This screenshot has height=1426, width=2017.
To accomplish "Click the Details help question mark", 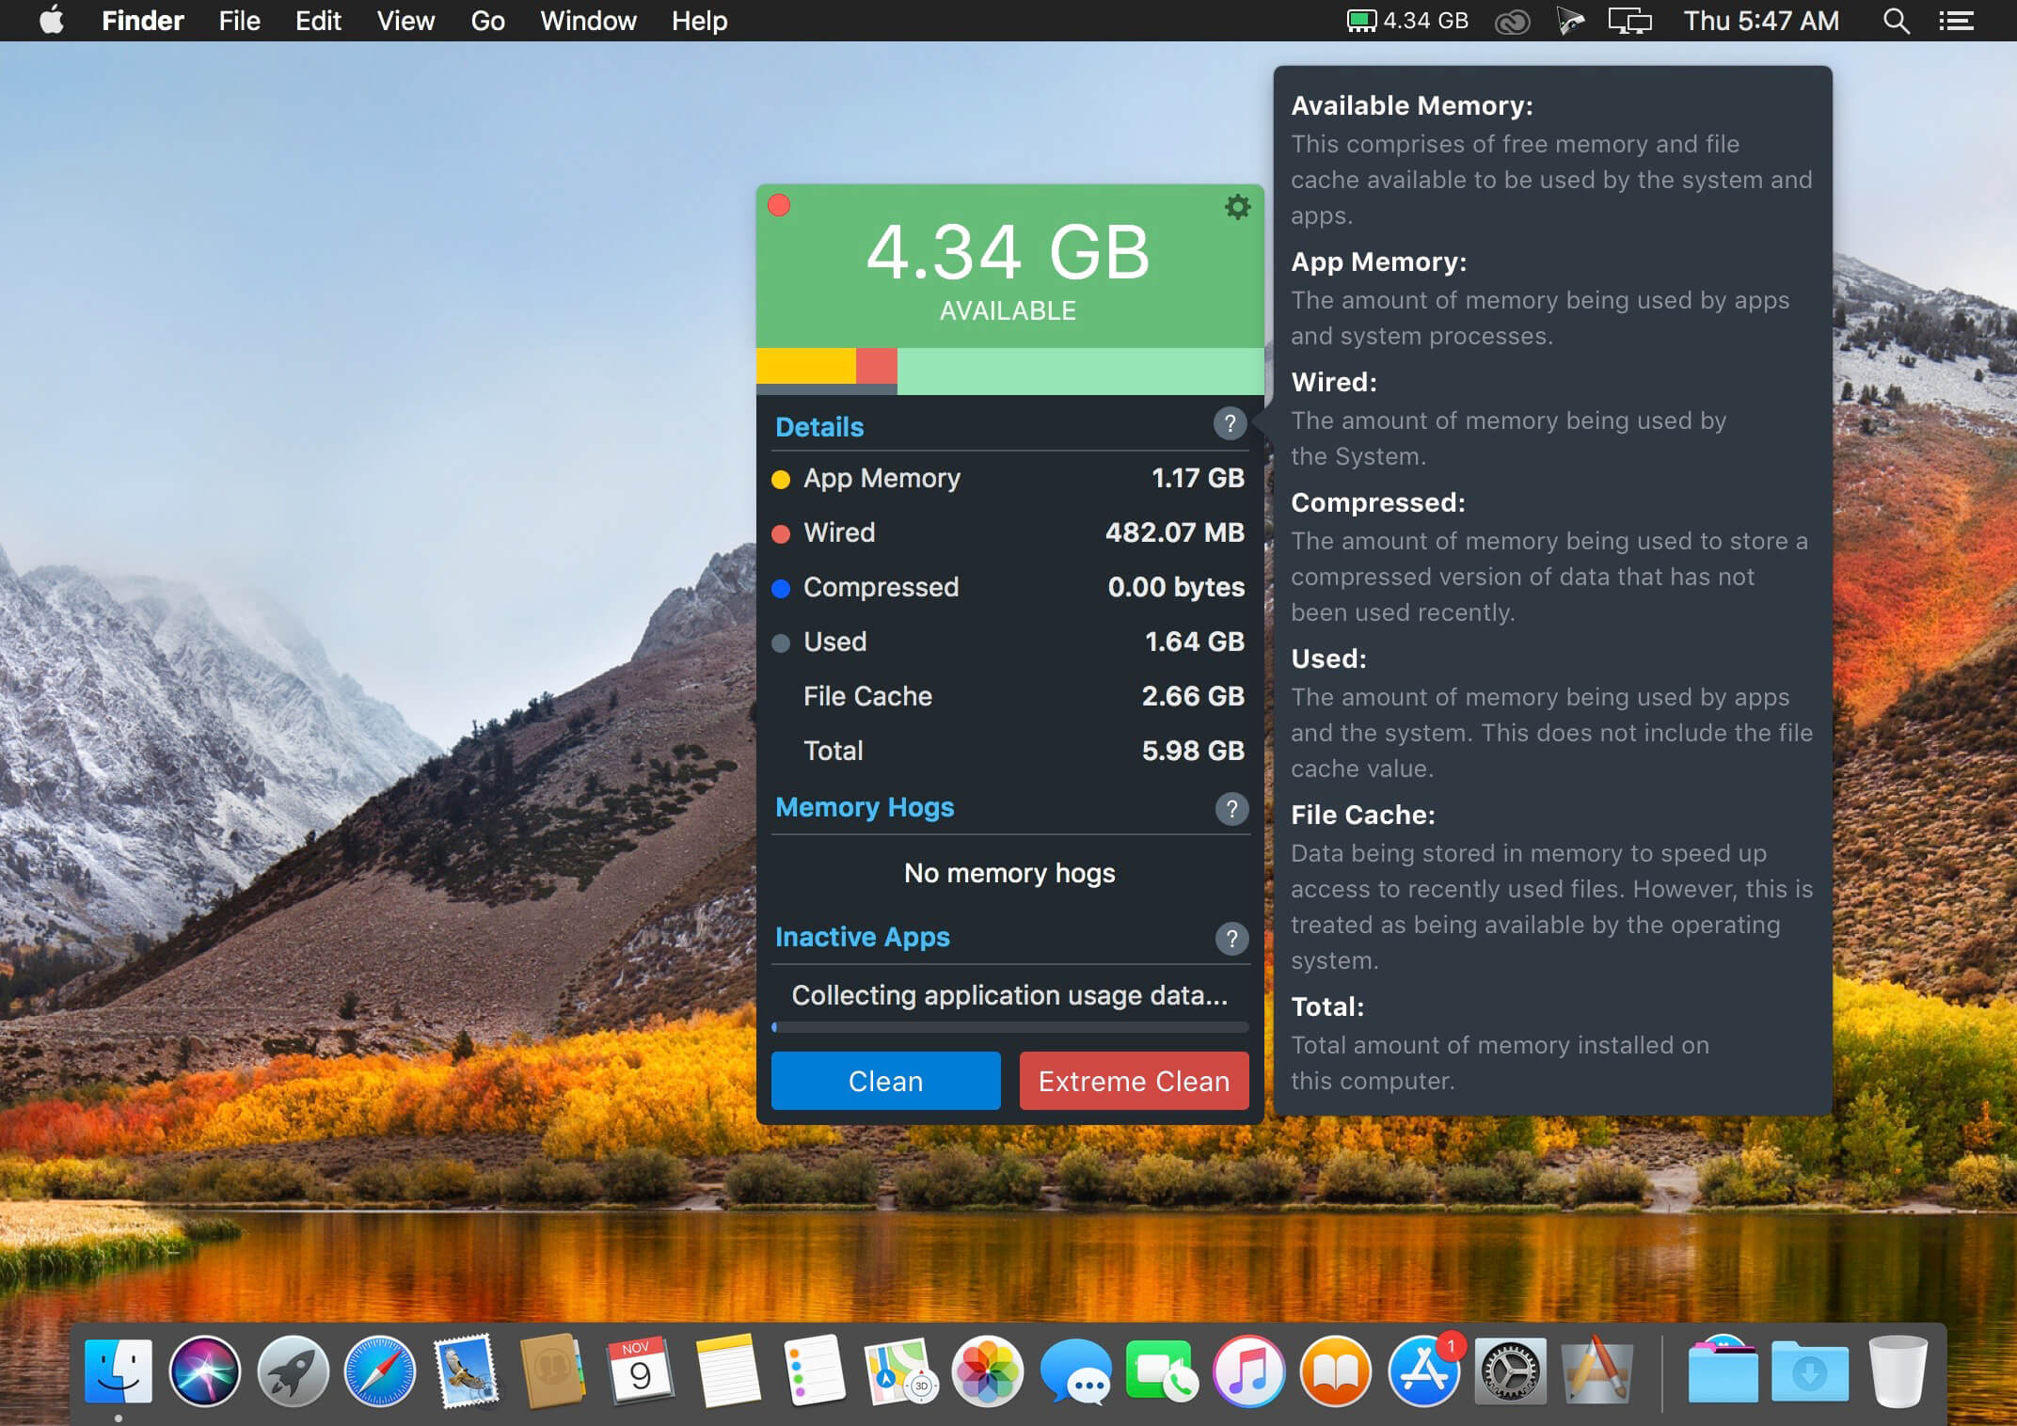I will point(1230,424).
